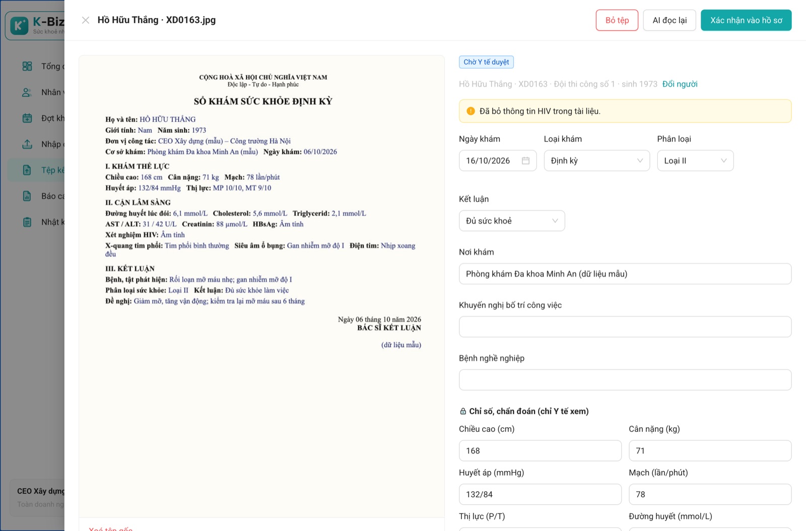Click the Huyết áp (mmHg) field
This screenshot has width=806, height=531.
(x=540, y=495)
